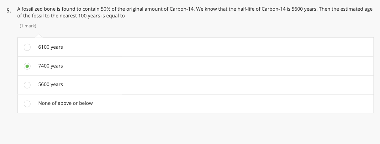Click the phrase "estimated age" in the question

point(357,9)
